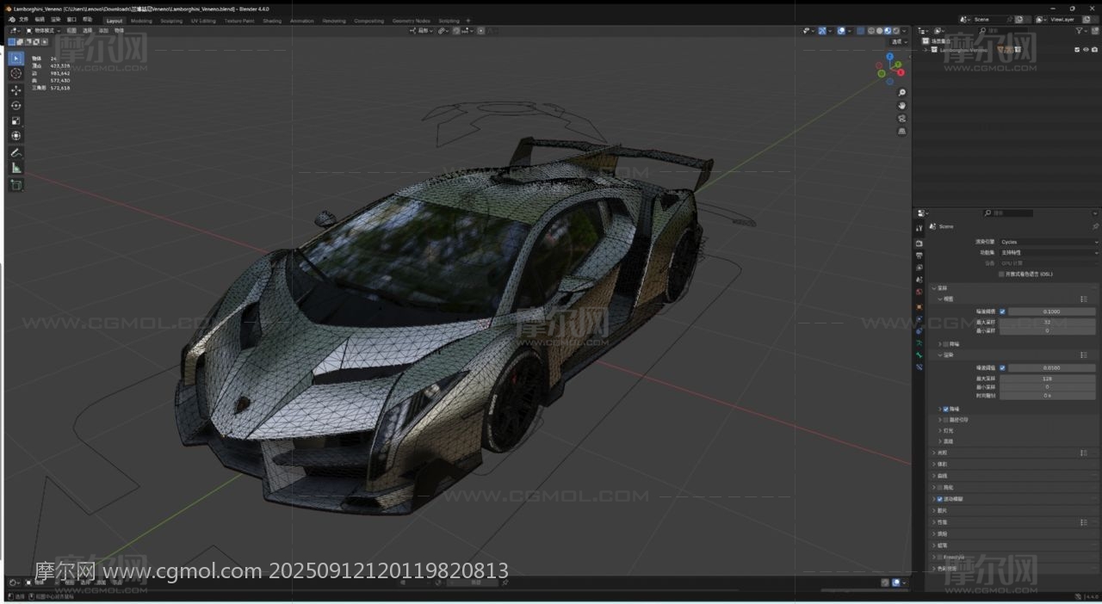1102x604 pixels.
Task: Select the Rotate tool
Action: tap(15, 106)
